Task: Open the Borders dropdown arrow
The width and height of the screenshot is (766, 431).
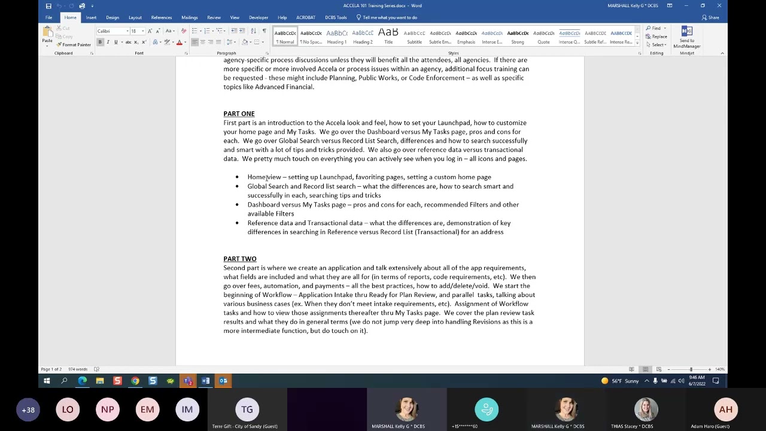Action: [263, 42]
